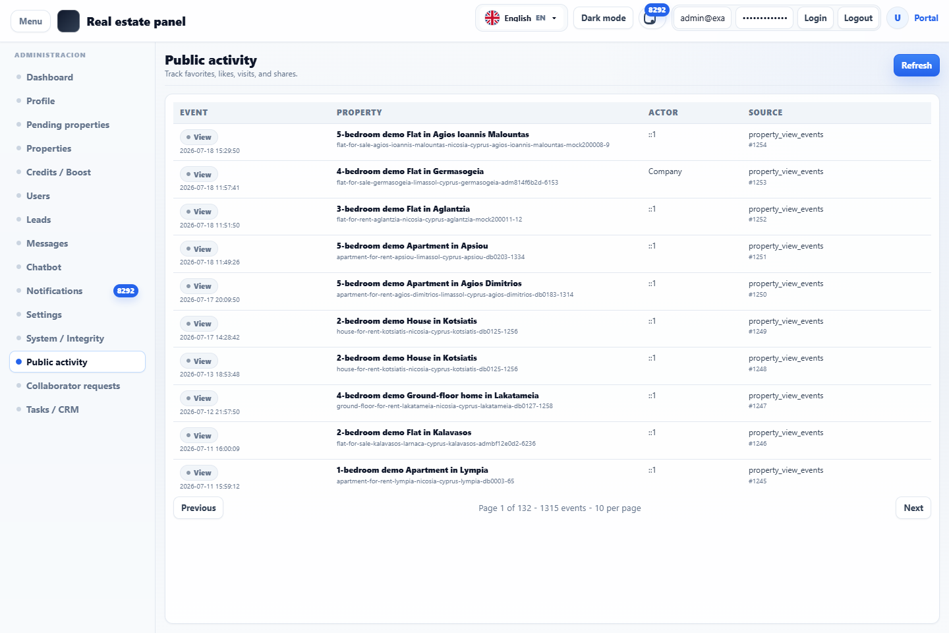The width and height of the screenshot is (949, 633).
Task: Click the View badge on the Kalavasos event
Action: click(199, 436)
